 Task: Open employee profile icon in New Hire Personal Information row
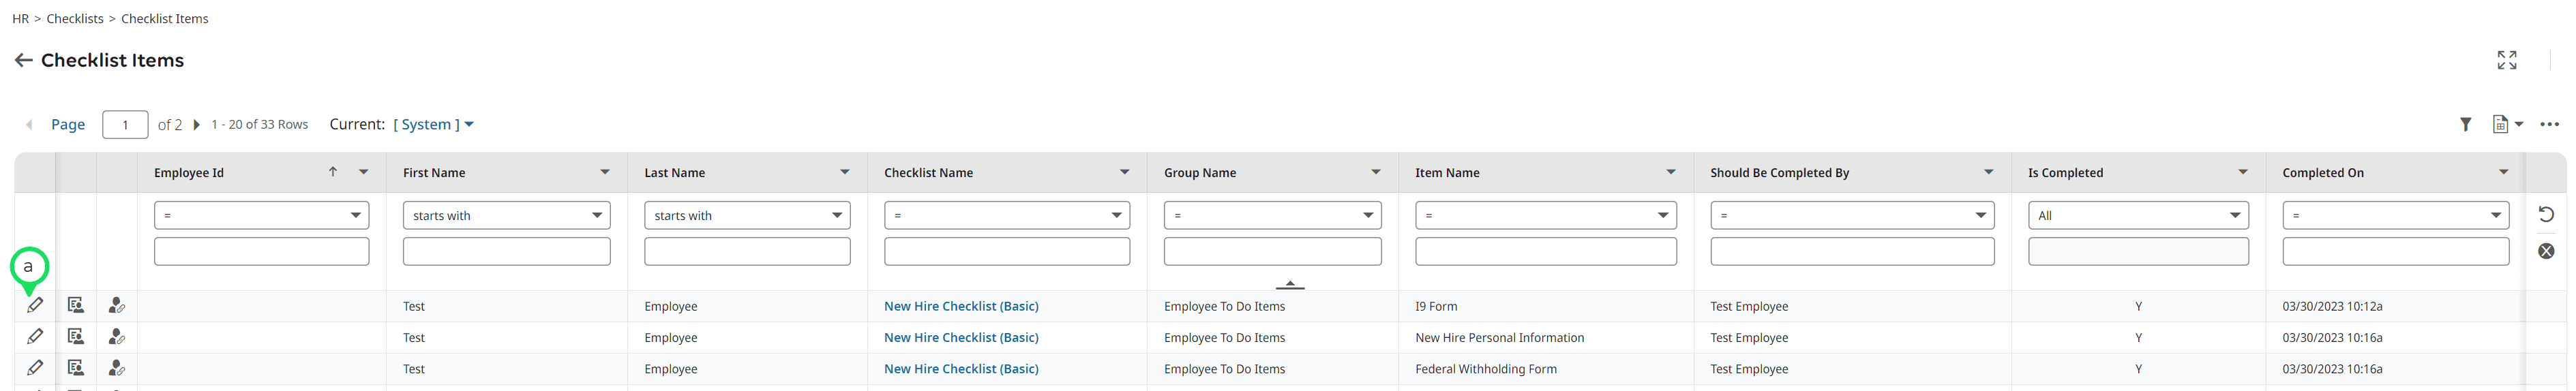pos(117,337)
